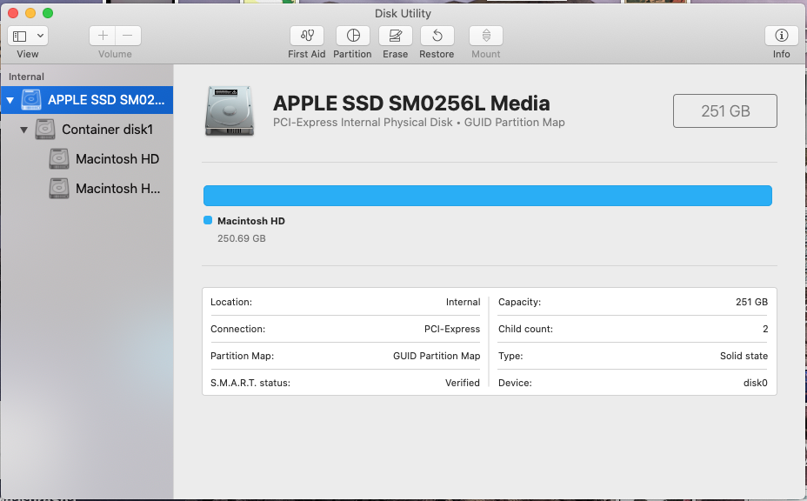Close the Disk Utility window
Screen dimensions: 807x501
[x=13, y=13]
